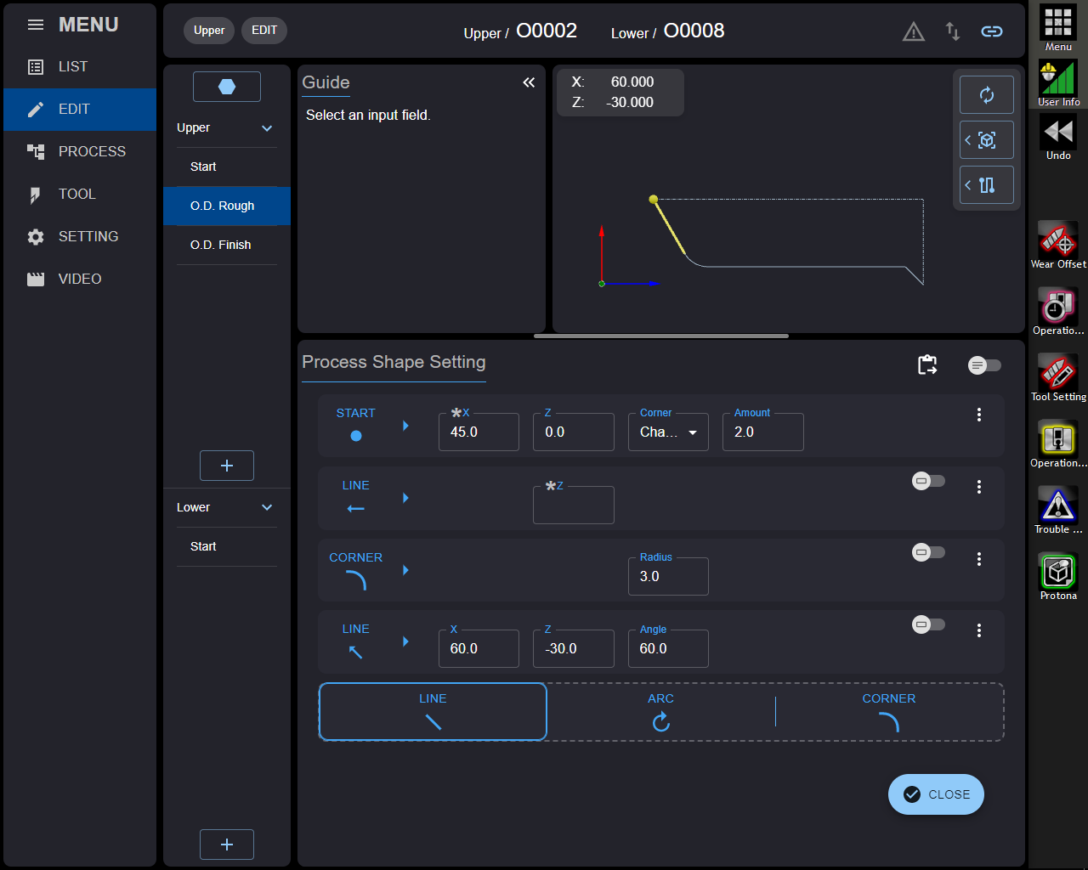Toggle the switch beside Process Shape Setting
Image resolution: width=1088 pixels, height=870 pixels.
tap(984, 365)
